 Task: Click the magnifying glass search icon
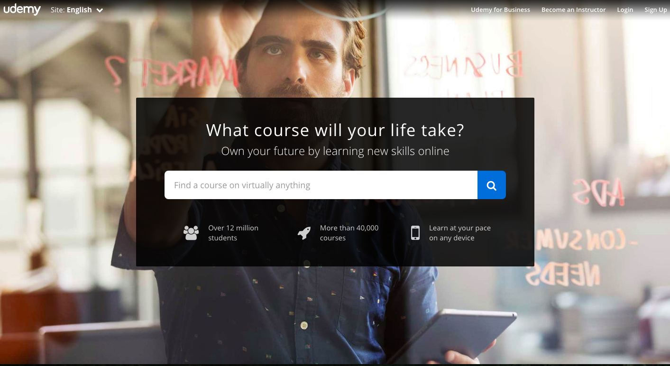[492, 185]
